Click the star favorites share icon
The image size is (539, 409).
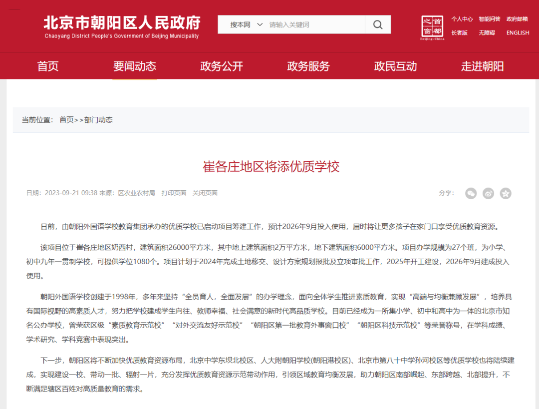(x=505, y=193)
